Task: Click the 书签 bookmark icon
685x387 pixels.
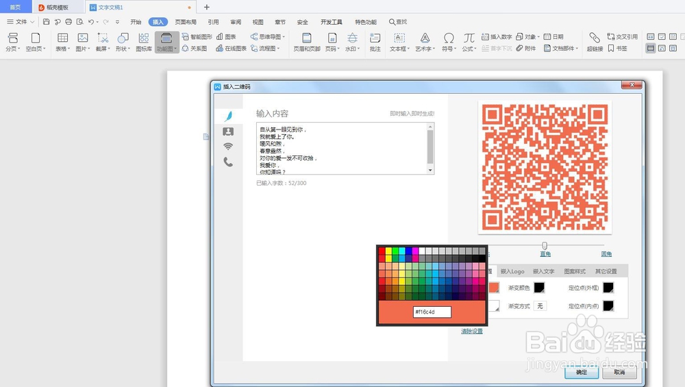Action: click(x=618, y=49)
